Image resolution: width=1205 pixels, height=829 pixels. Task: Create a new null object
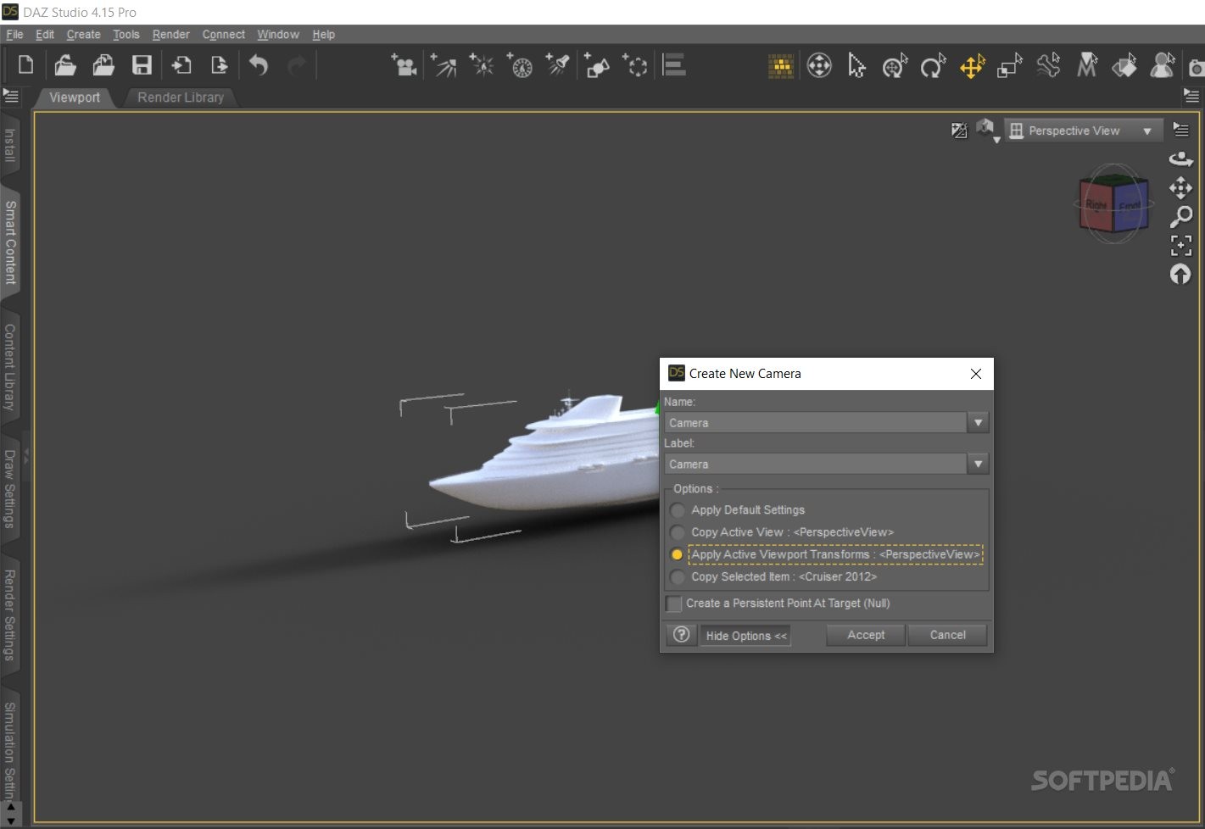click(x=635, y=65)
